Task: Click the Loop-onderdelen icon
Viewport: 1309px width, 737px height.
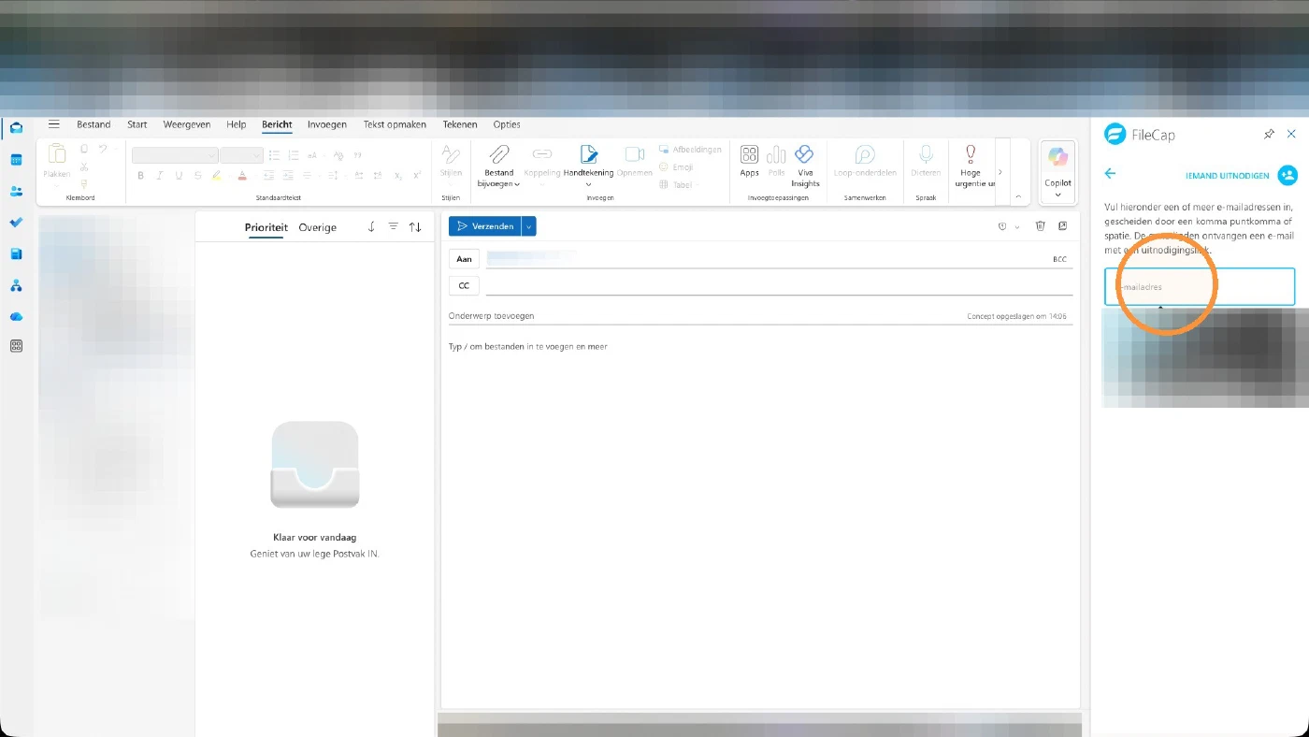Action: tap(865, 154)
